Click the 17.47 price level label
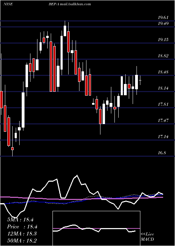 pos(163,121)
